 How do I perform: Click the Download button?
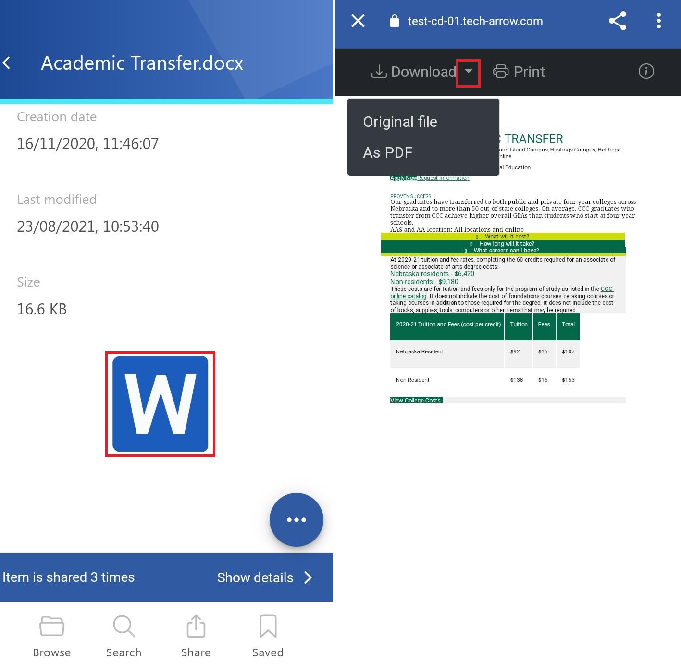tap(413, 72)
